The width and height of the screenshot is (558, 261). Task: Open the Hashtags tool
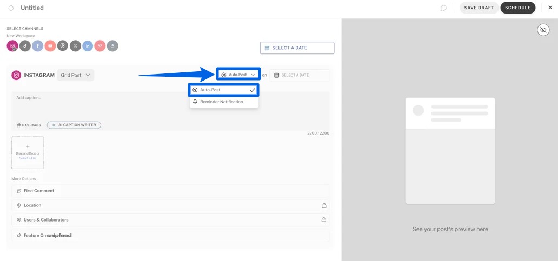tap(29, 125)
